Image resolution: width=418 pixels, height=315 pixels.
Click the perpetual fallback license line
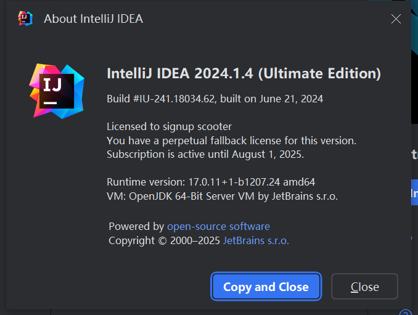[231, 141]
